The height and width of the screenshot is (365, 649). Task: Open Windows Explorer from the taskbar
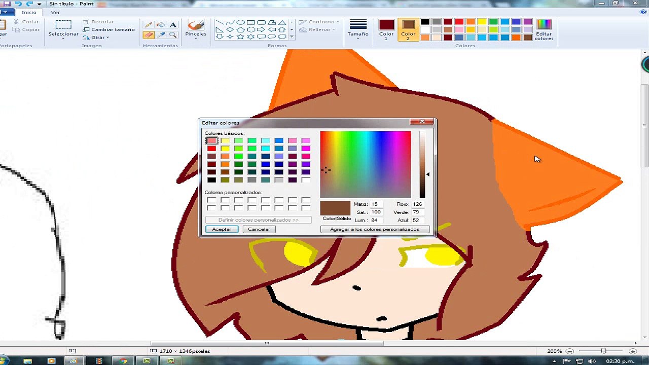click(27, 361)
